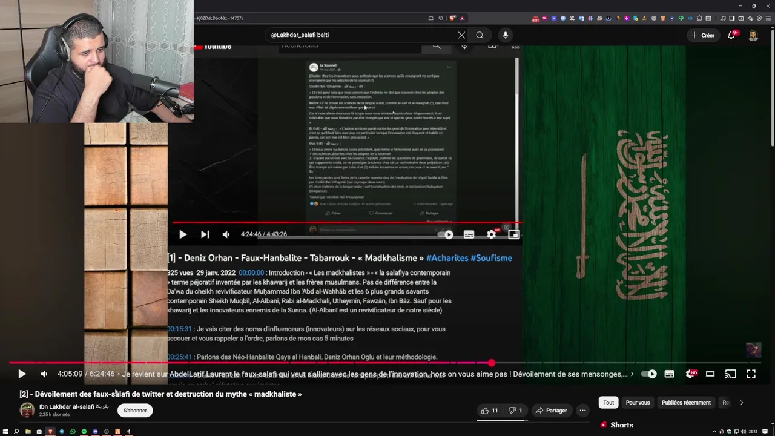
Task: Play the inner embedded video
Action: pyautogui.click(x=183, y=234)
